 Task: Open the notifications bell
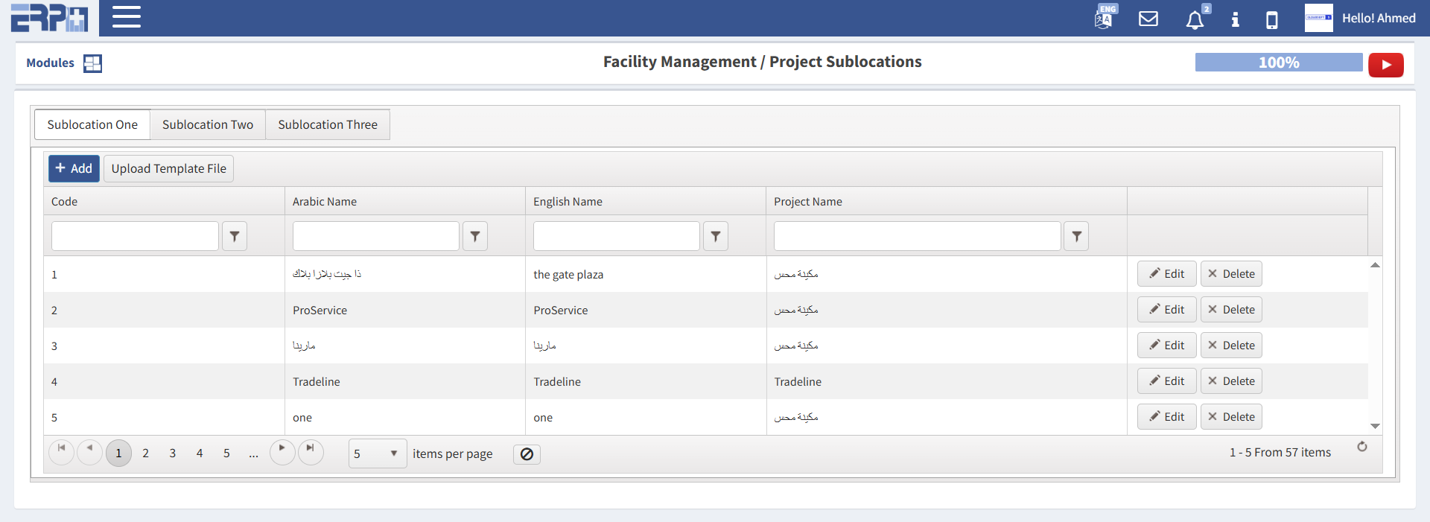pyautogui.click(x=1195, y=19)
